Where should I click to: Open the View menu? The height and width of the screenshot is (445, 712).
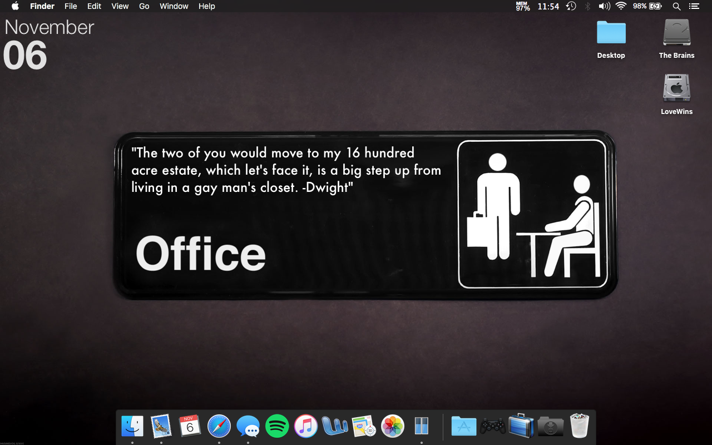[x=120, y=6]
